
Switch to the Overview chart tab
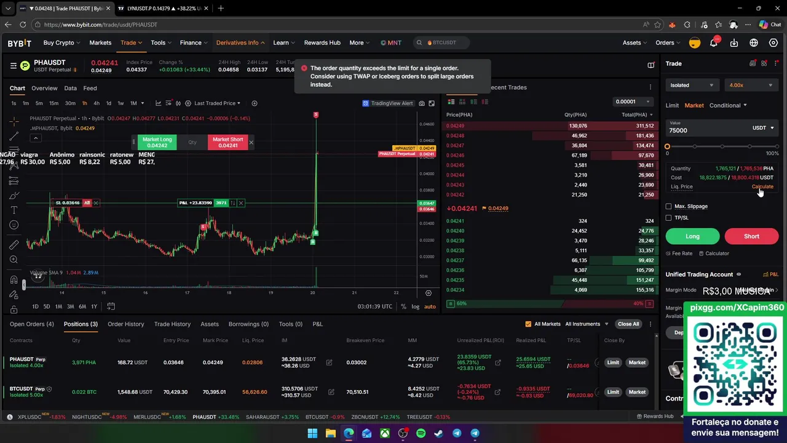44,88
